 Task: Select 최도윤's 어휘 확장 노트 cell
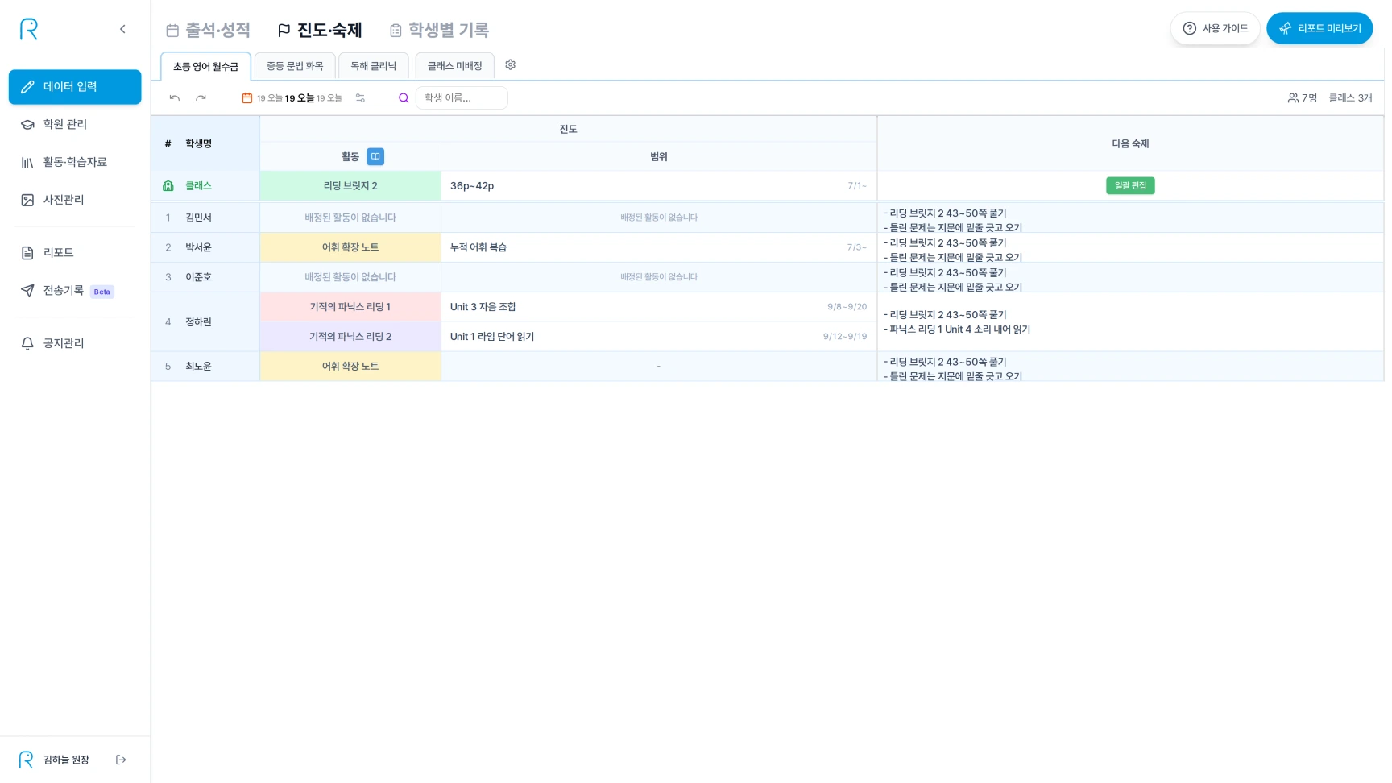pyautogui.click(x=350, y=366)
